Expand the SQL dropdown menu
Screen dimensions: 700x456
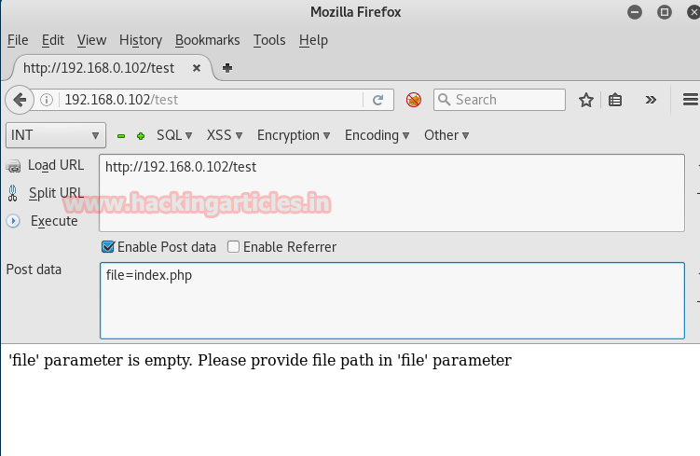click(x=174, y=135)
